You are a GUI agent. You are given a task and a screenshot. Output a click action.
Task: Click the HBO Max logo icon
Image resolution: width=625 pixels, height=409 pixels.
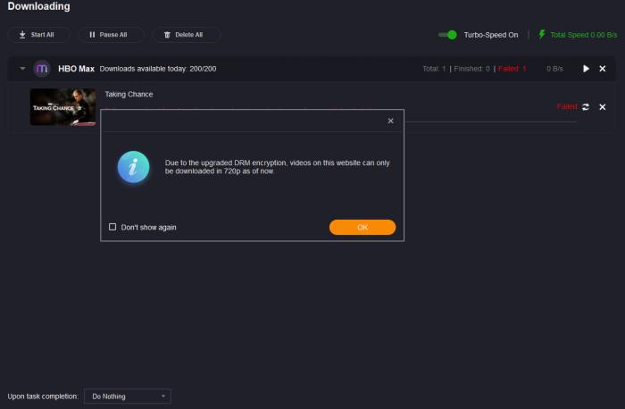coord(42,69)
